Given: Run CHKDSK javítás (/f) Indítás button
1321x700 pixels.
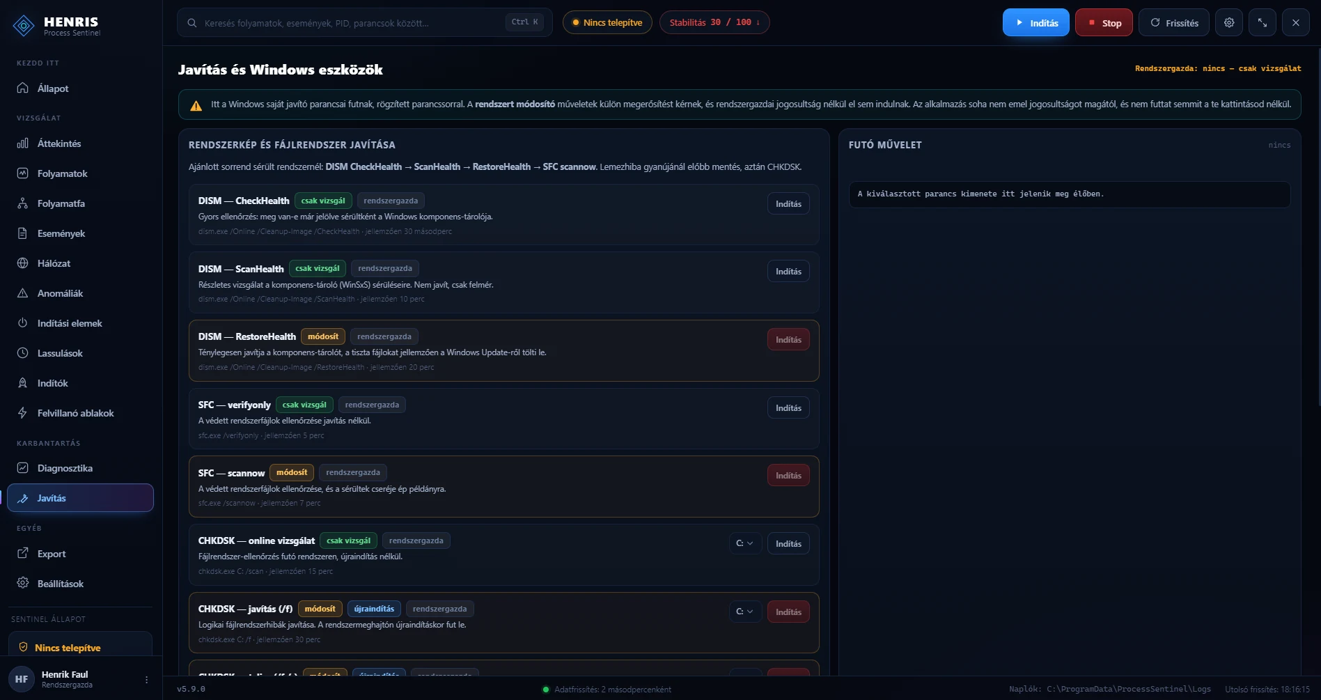Looking at the screenshot, I should (788, 612).
